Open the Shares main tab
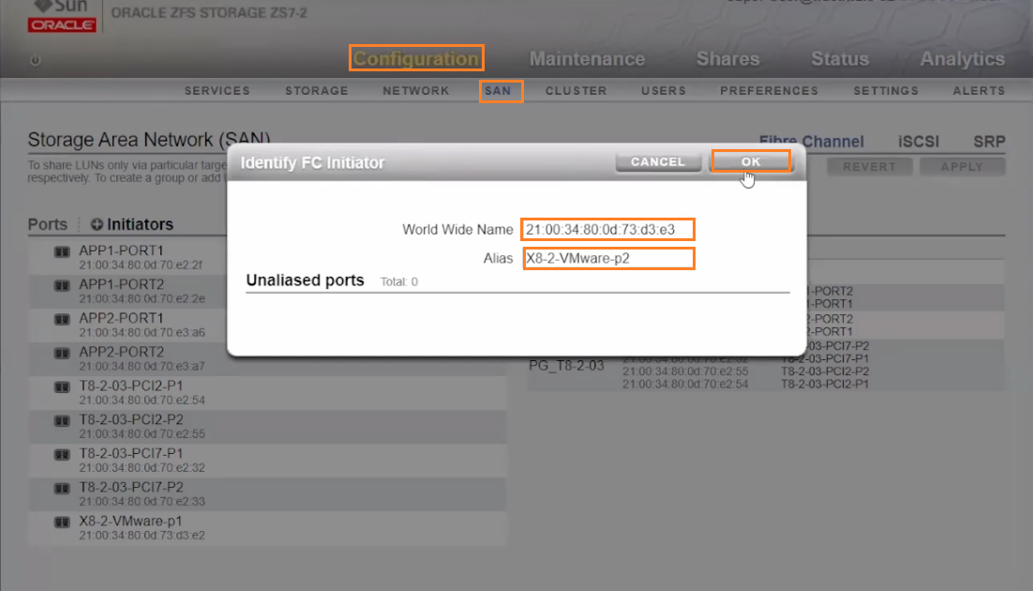 (728, 59)
